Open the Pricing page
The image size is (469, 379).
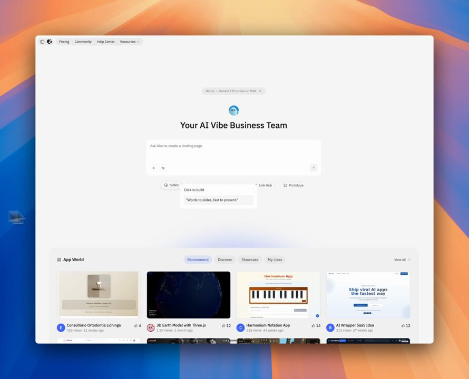pyautogui.click(x=64, y=42)
